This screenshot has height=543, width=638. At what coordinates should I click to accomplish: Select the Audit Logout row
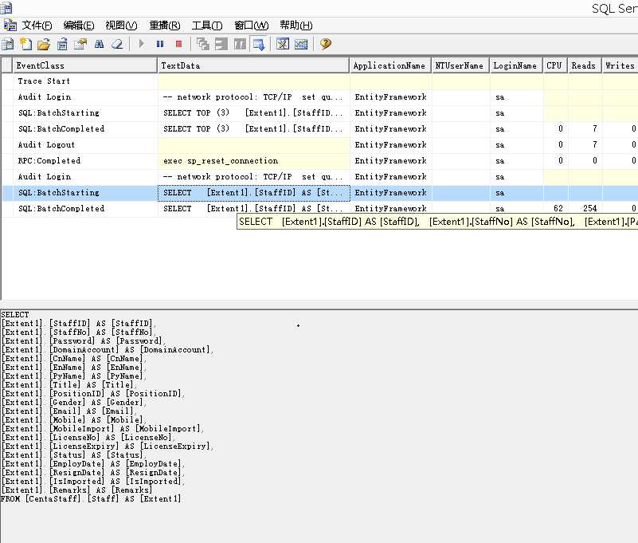click(319, 144)
